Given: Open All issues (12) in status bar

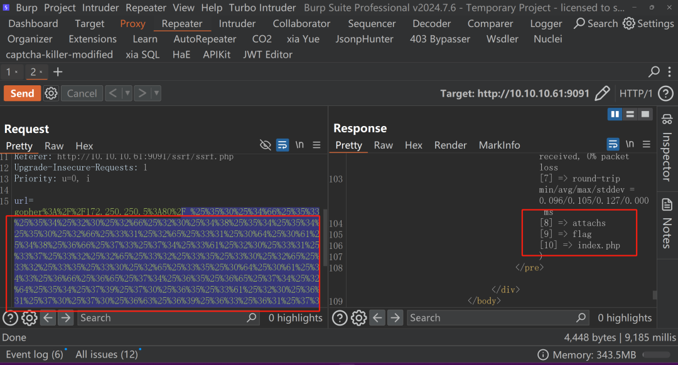Looking at the screenshot, I should click(107, 354).
